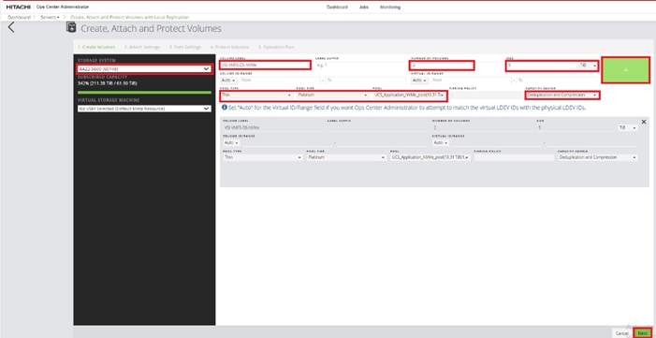The height and width of the screenshot is (338, 656).
Task: Open the Pool Type dropdown in added volume row
Action: click(263, 157)
